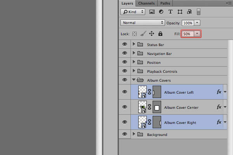Click the lock image pixels brush icon
Viewport: 233px width, 155px height.
[x=143, y=34]
